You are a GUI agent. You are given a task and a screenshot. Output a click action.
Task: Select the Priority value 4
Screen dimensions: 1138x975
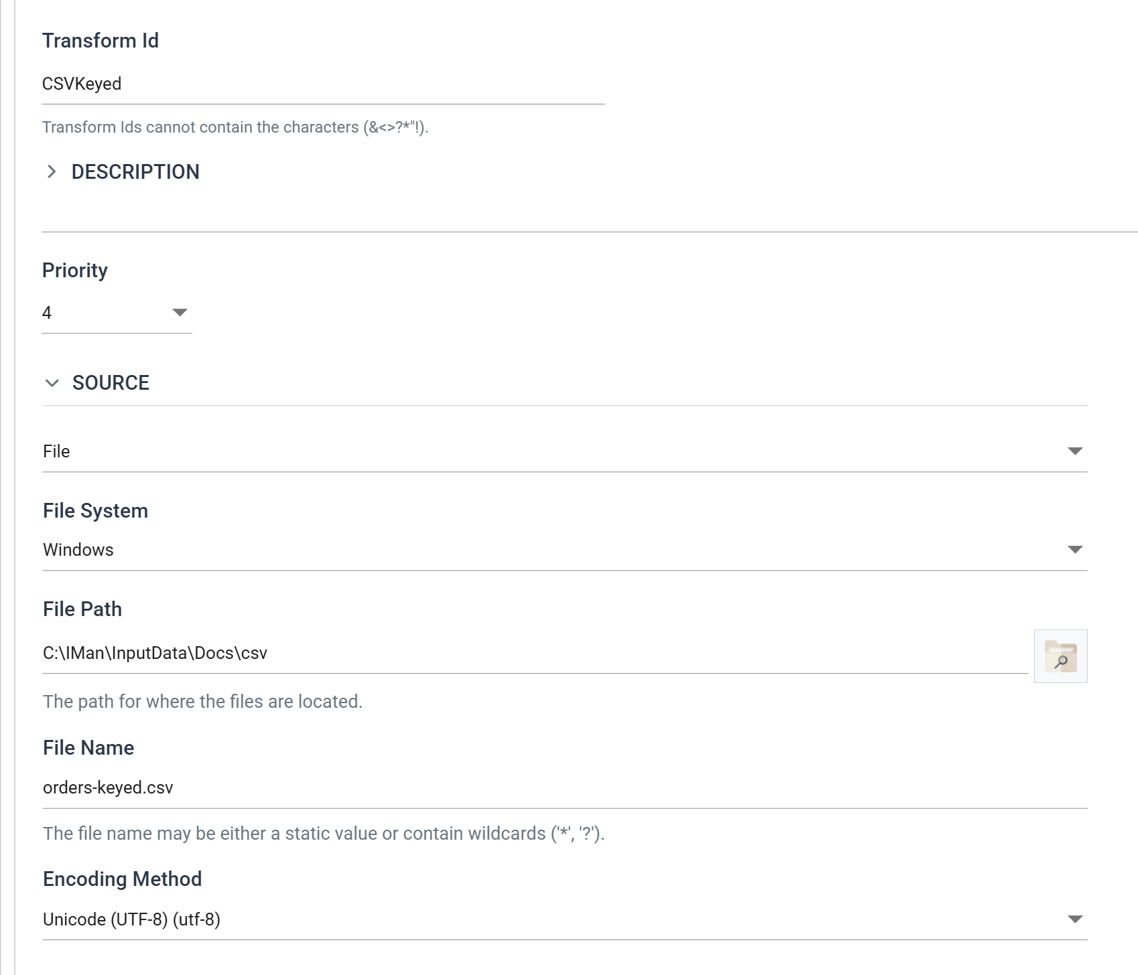pyautogui.click(x=47, y=313)
